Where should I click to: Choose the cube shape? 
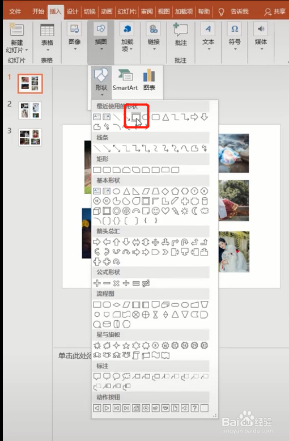click(97, 211)
